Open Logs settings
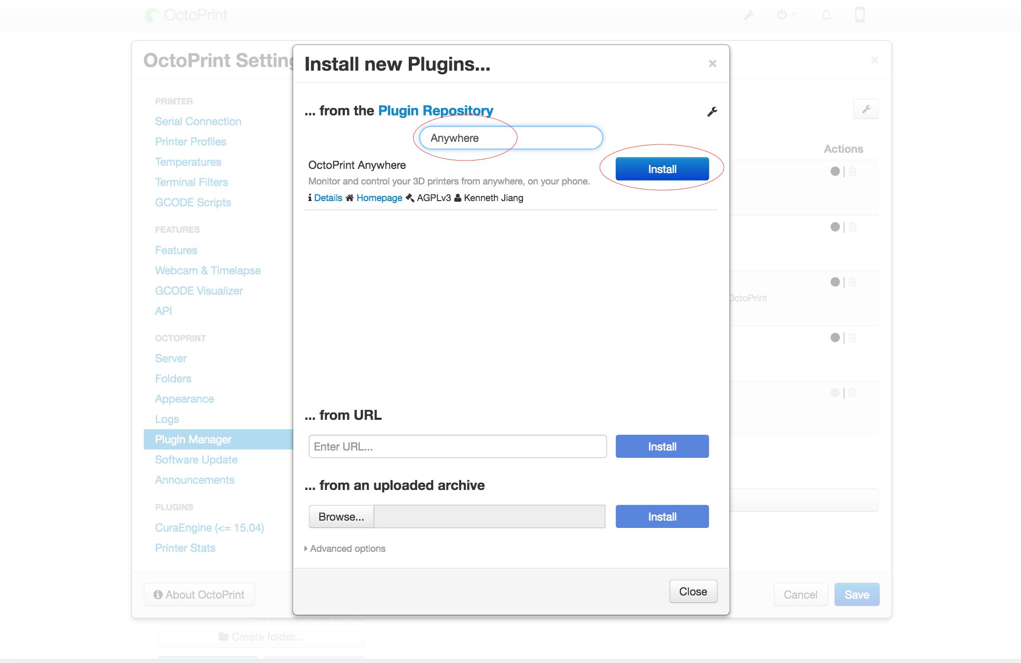 [167, 419]
